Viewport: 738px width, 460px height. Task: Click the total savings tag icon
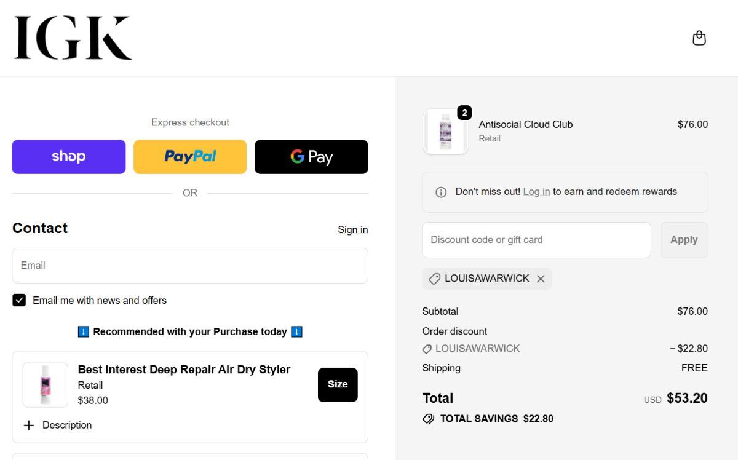429,419
